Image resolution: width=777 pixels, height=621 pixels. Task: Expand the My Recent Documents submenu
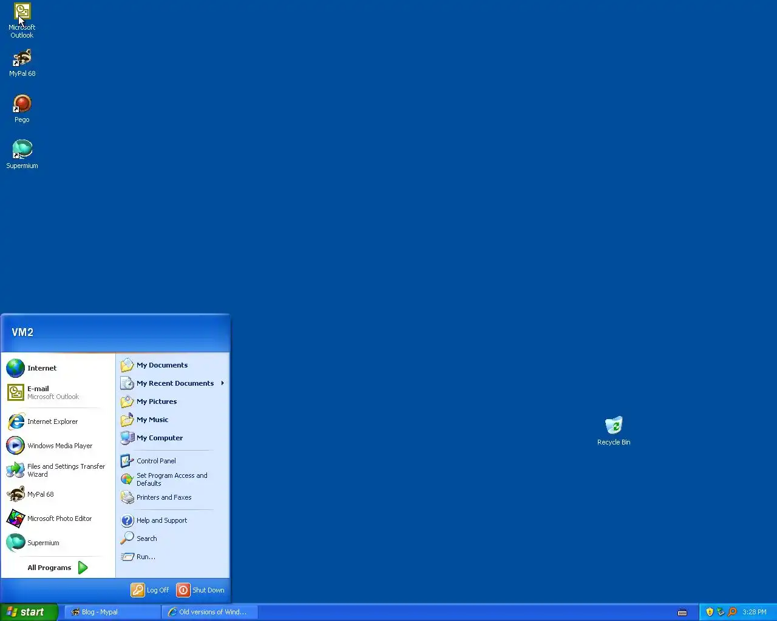[172, 383]
